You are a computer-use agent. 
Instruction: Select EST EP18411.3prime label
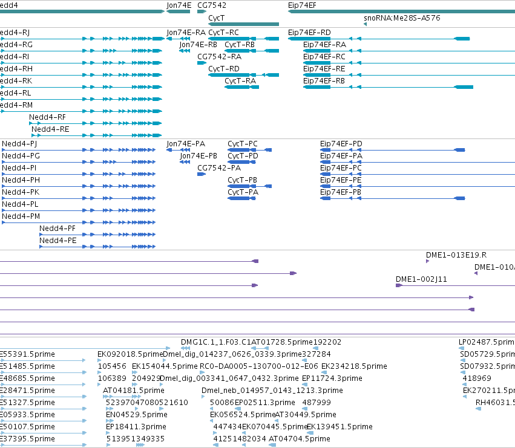136,427
